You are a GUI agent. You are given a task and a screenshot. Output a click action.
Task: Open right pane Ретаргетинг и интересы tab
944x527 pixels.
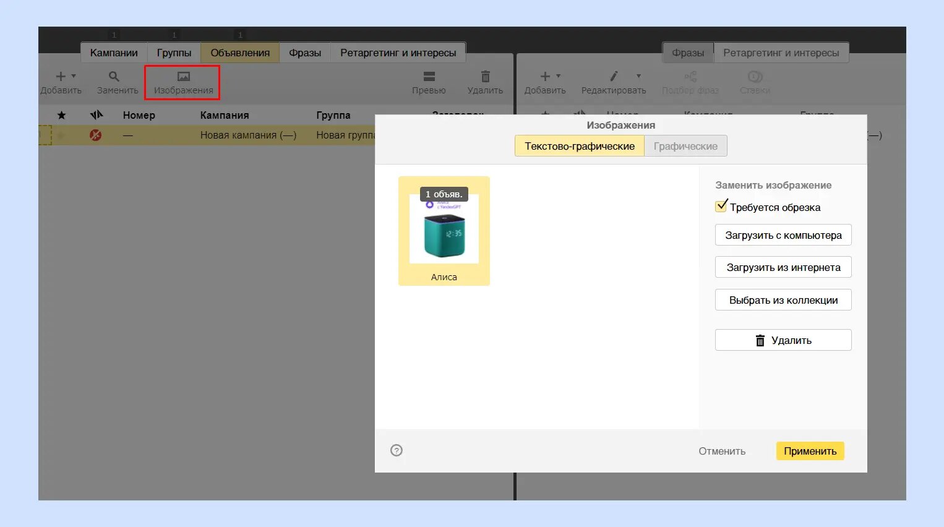tap(781, 53)
